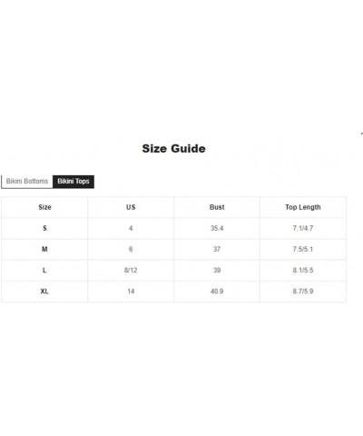Click the Size column header
Screen dimensions: 363x436
click(x=44, y=207)
